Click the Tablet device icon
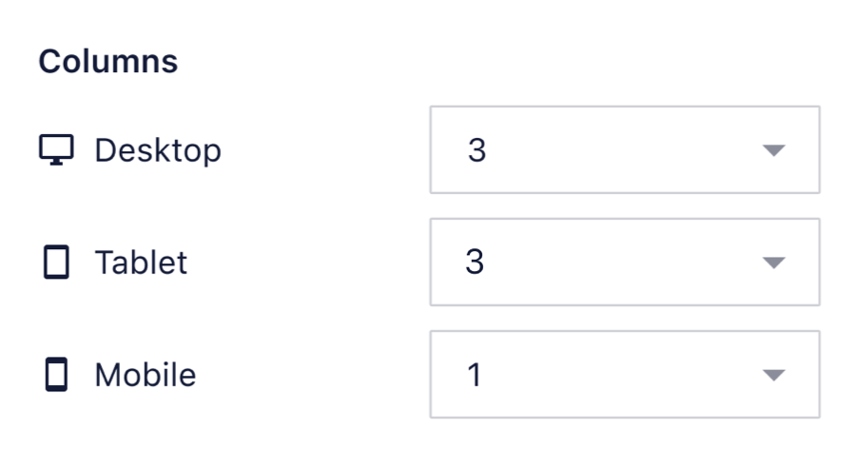 pyautogui.click(x=57, y=263)
